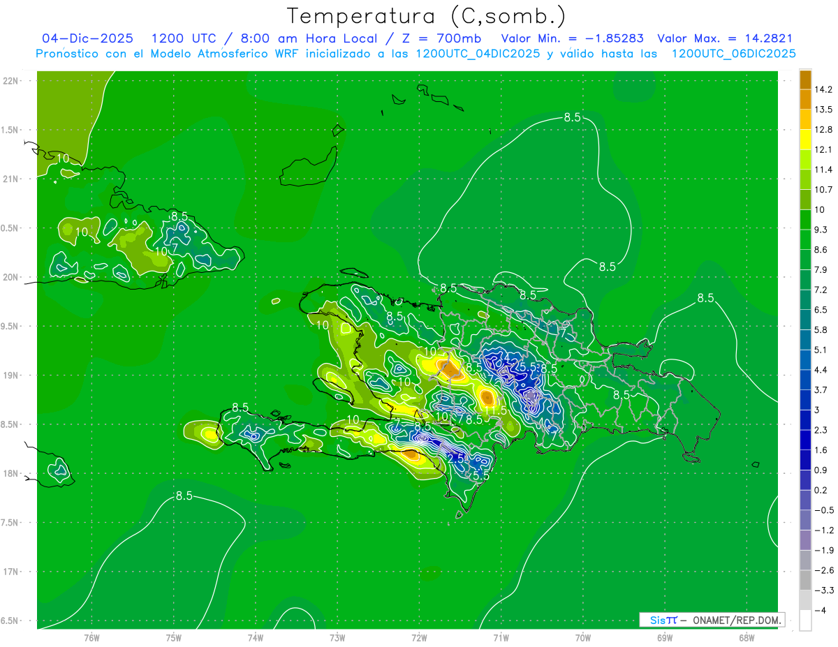The image size is (838, 647).
Task: Click the 70W longitude axis label
Action: coord(583,638)
